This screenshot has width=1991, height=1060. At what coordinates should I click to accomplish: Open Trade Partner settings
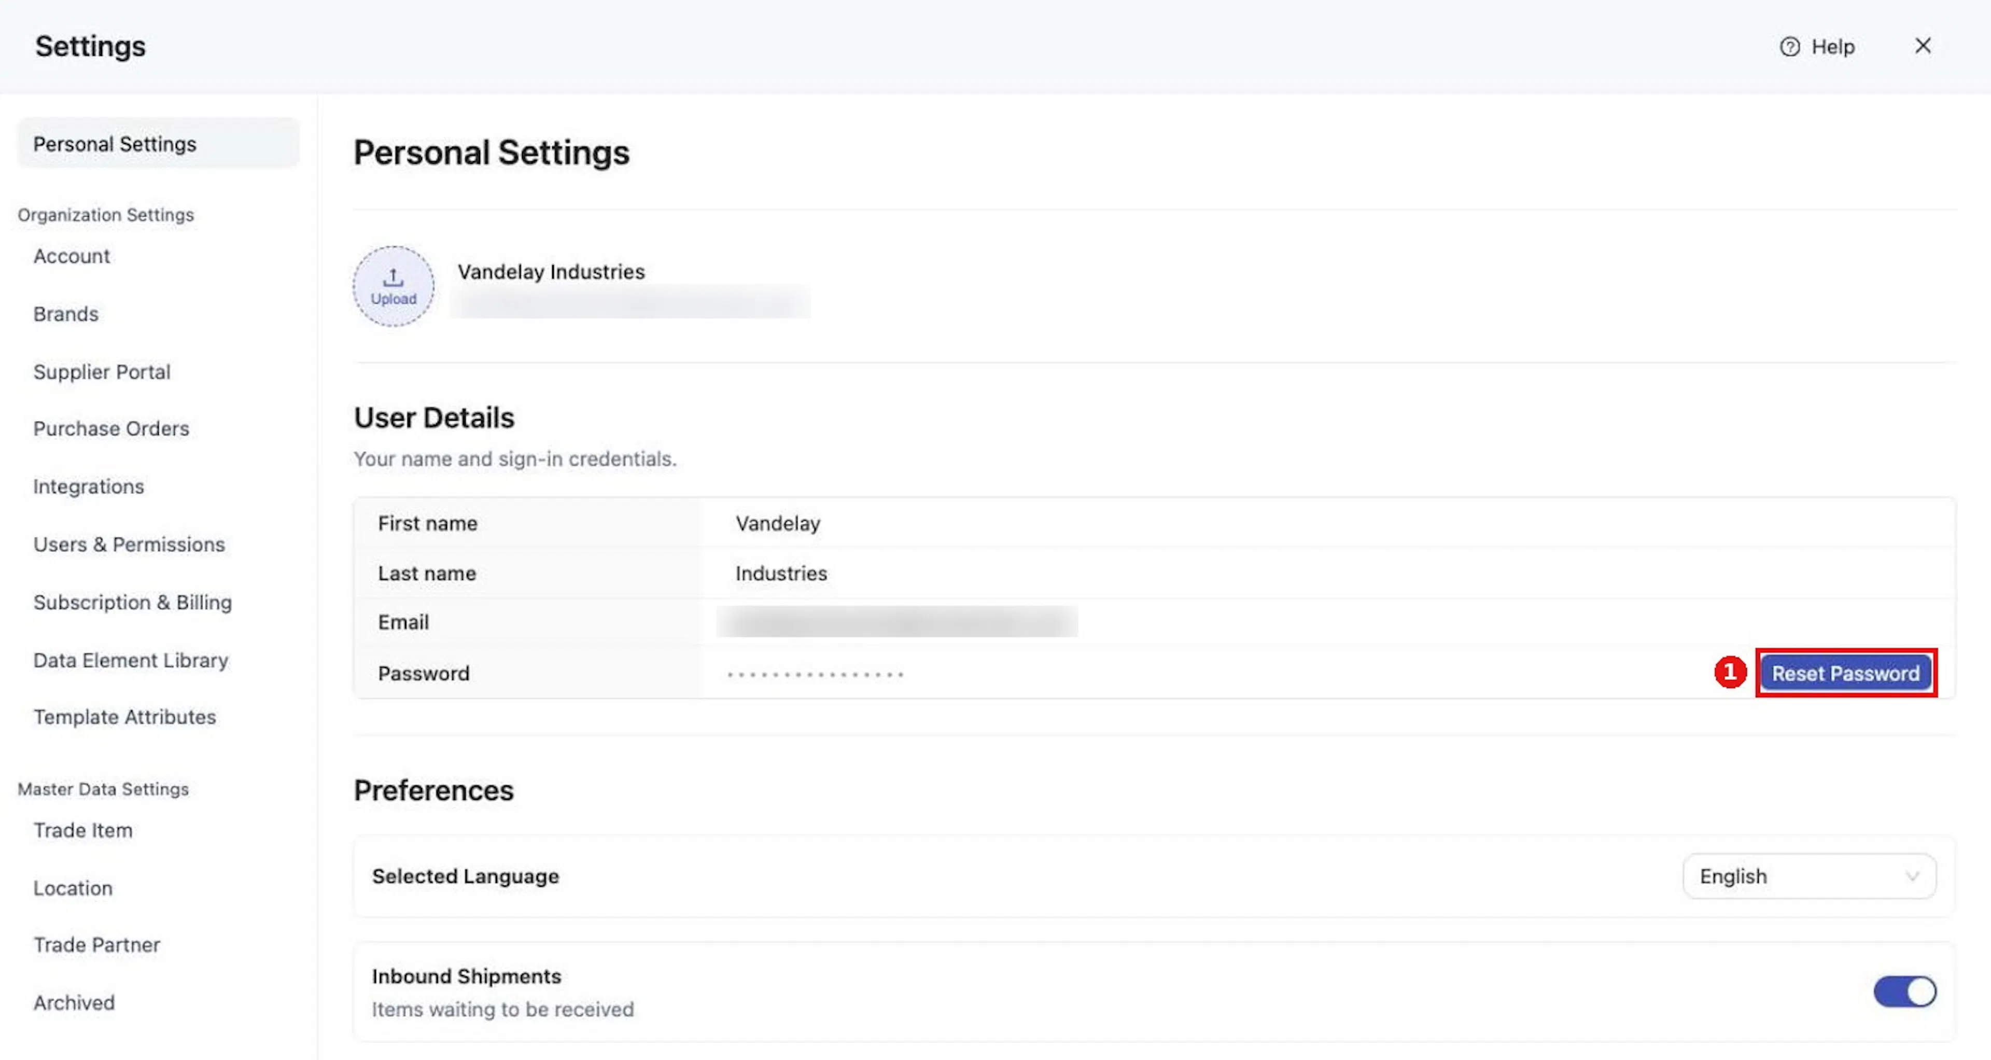(x=97, y=945)
